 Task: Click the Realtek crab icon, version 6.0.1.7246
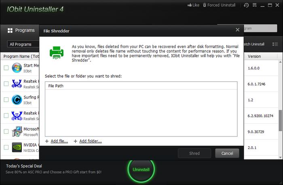[17, 84]
